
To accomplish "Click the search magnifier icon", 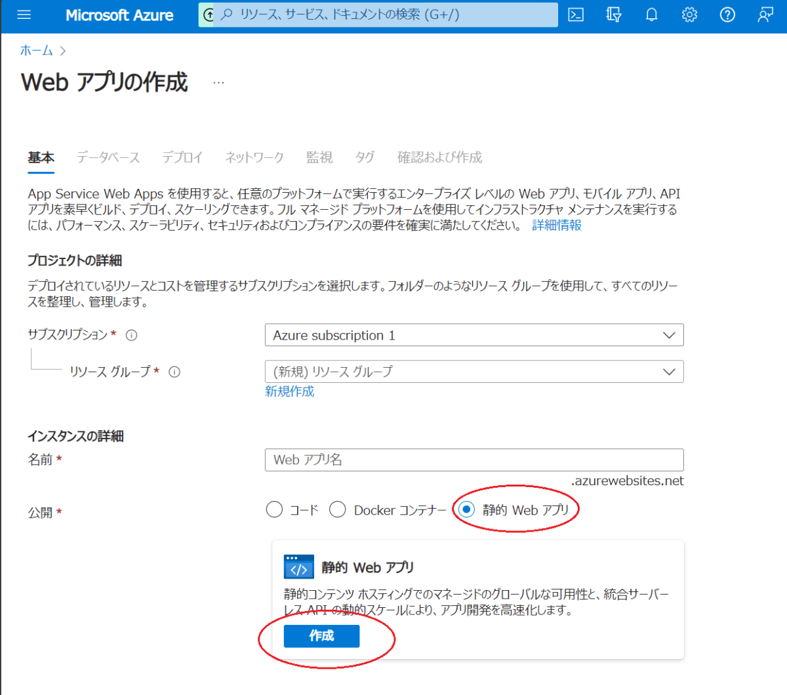I will (227, 14).
